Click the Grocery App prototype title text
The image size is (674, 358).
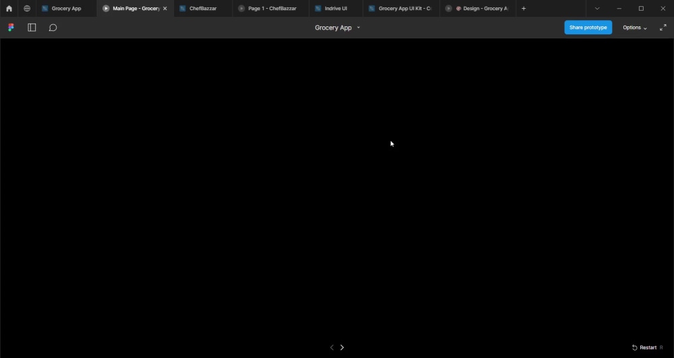tap(333, 28)
